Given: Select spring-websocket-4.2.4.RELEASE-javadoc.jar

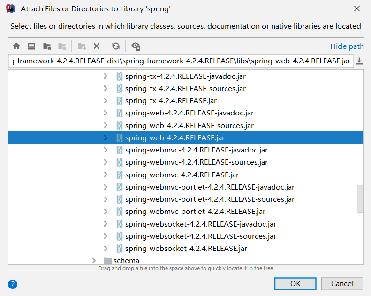Looking at the screenshot, I should tap(201, 224).
